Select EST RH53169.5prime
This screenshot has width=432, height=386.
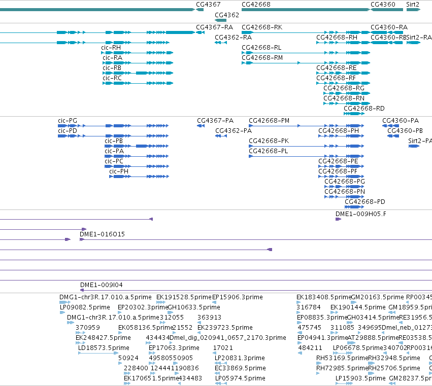(x=342, y=358)
